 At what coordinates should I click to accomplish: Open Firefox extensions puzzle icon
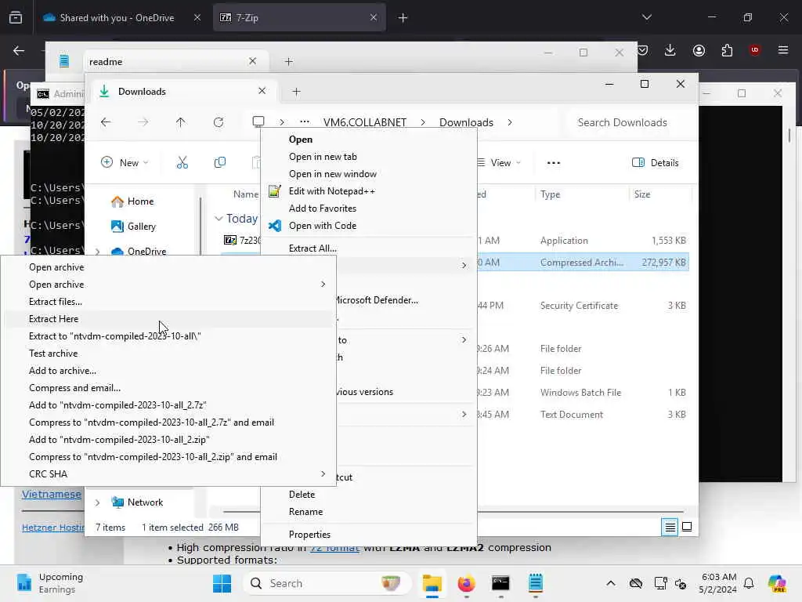point(727,50)
